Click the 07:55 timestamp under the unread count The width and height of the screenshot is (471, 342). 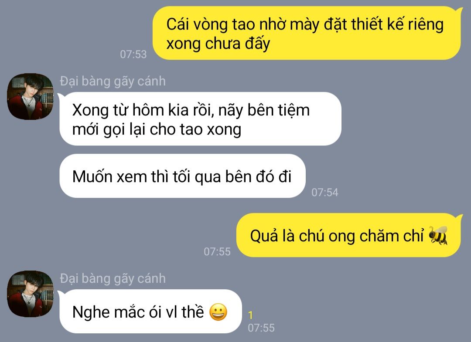pos(261,328)
